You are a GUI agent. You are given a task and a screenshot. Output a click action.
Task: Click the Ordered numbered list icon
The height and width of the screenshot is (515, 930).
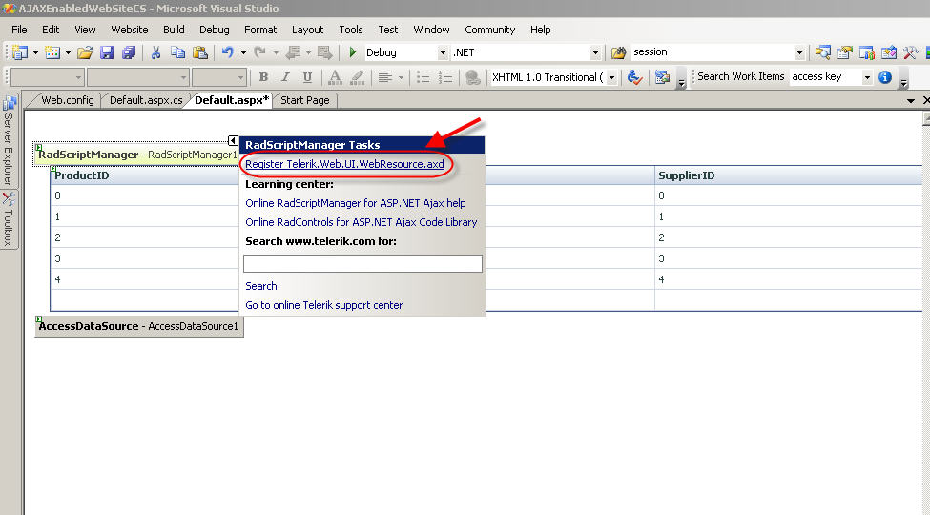pos(444,77)
